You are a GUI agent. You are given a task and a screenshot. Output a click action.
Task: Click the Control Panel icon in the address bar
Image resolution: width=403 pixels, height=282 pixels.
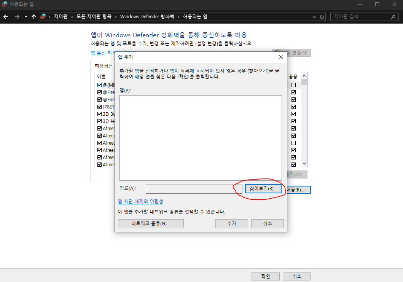(x=43, y=16)
